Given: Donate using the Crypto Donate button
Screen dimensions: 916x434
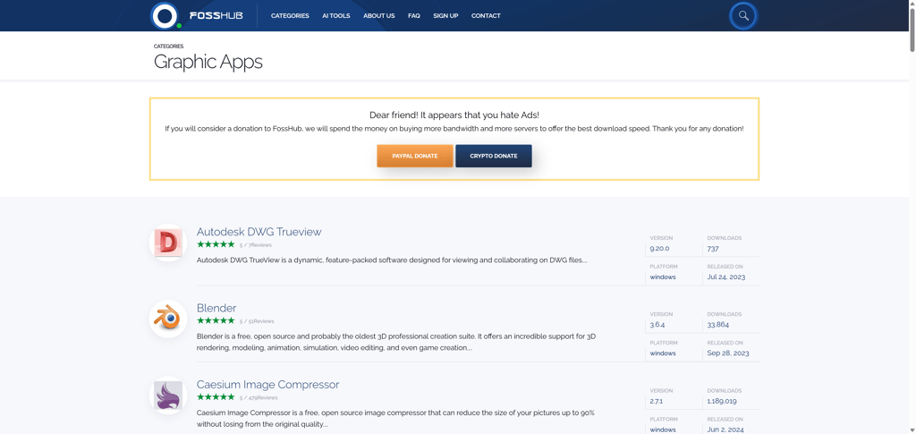Looking at the screenshot, I should coord(494,156).
